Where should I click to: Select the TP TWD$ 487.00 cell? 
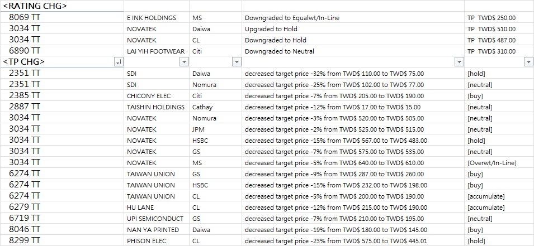pos(499,40)
